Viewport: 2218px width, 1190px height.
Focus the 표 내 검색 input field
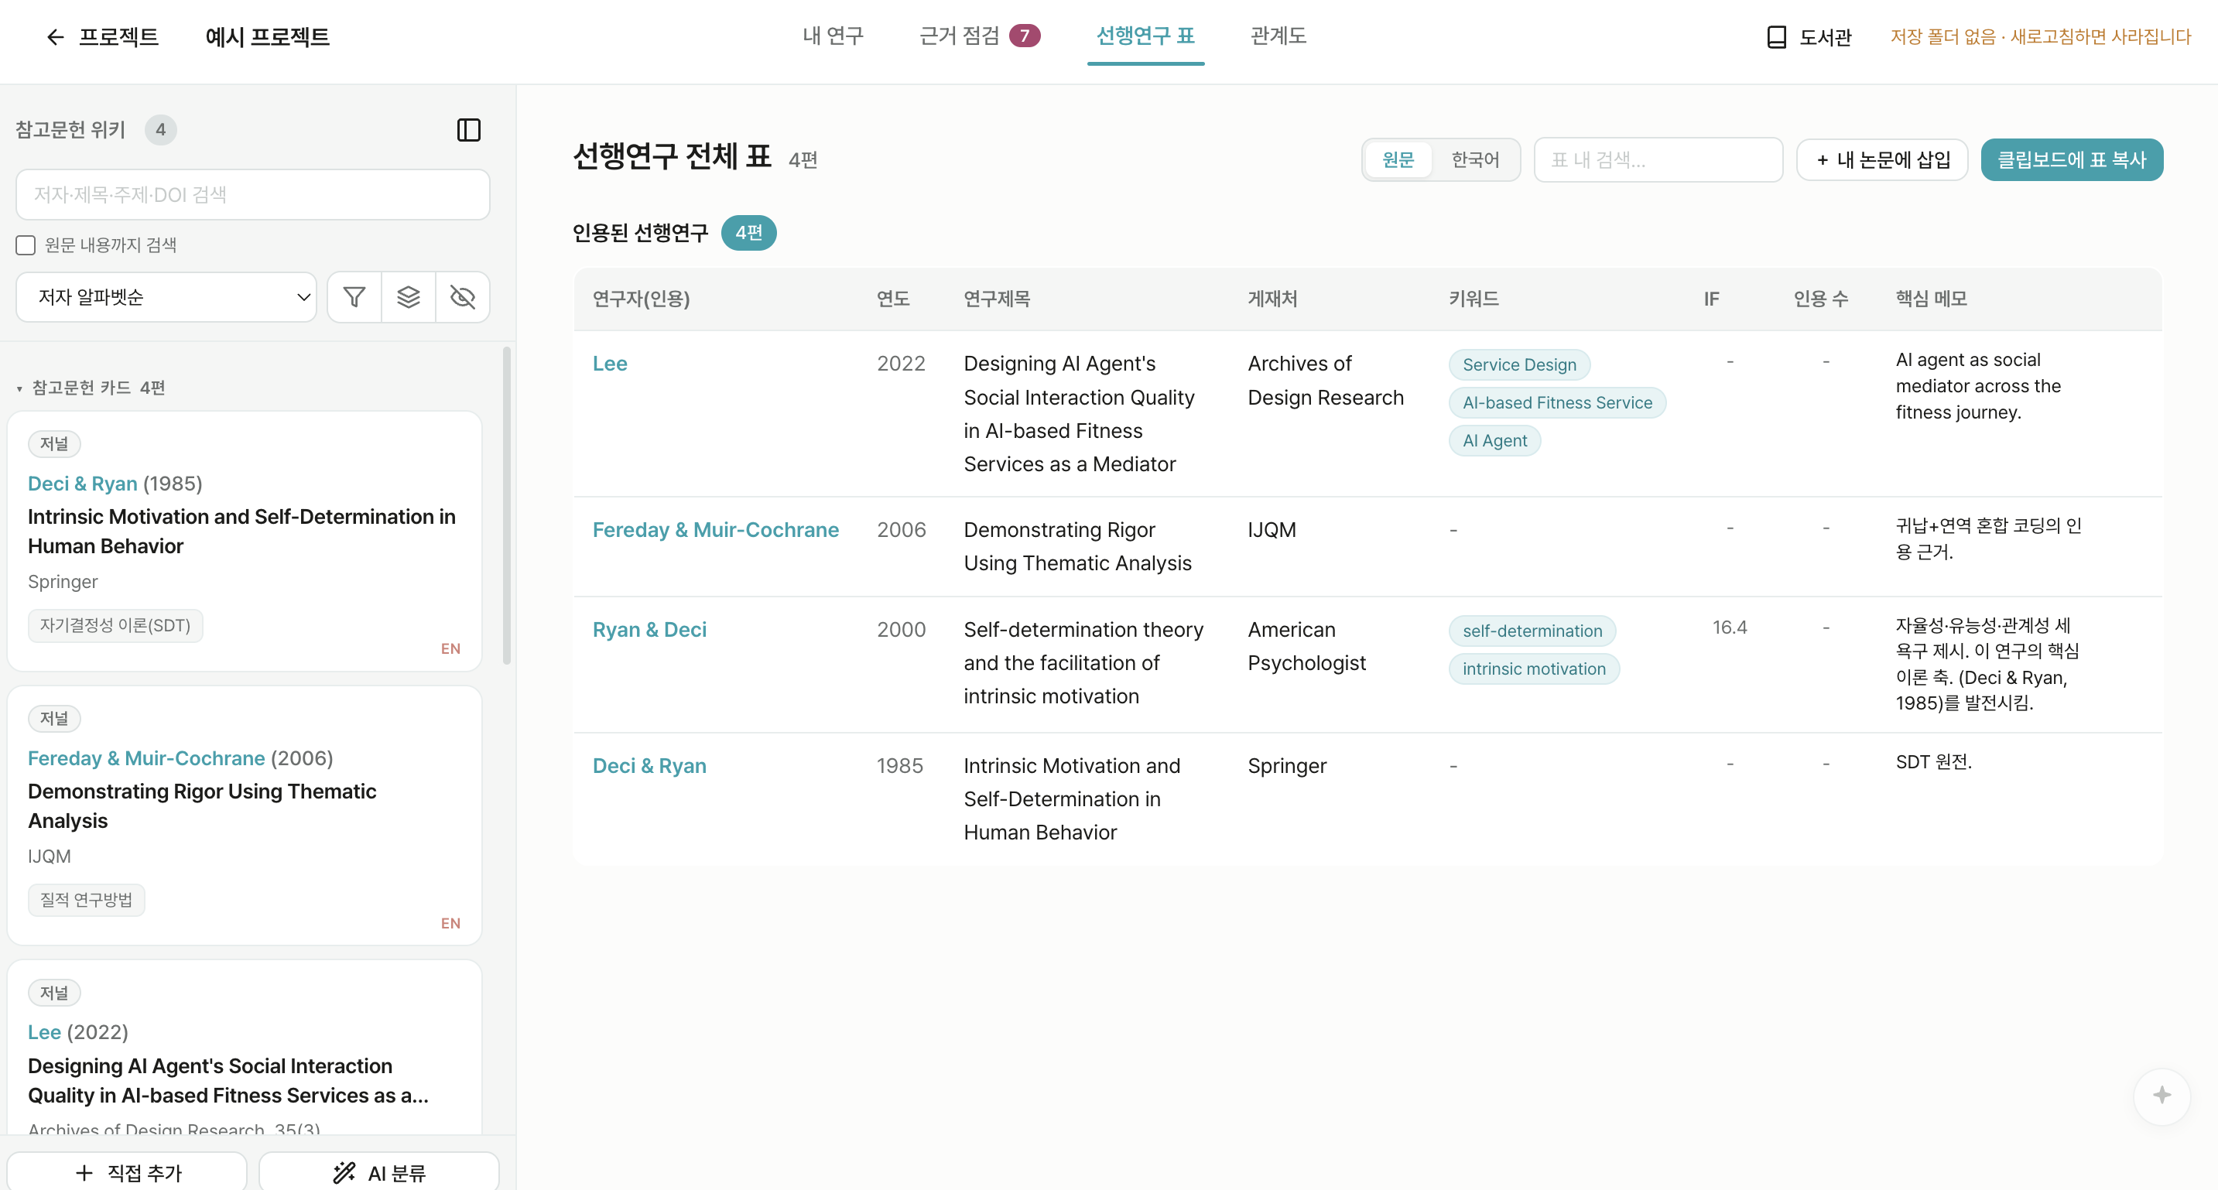pyautogui.click(x=1658, y=159)
